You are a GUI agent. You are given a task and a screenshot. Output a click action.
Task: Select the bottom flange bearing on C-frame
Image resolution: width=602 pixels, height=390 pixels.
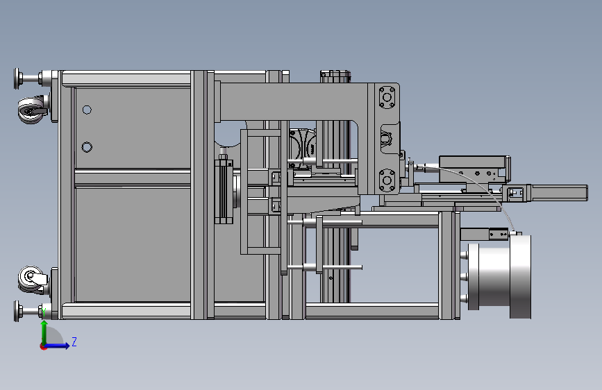(387, 180)
